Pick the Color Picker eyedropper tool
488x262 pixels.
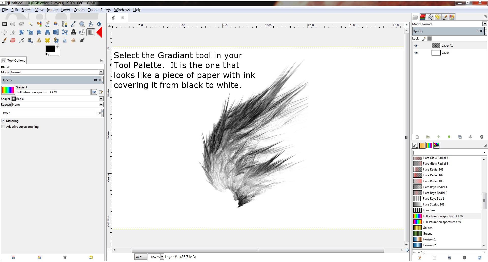(73, 24)
